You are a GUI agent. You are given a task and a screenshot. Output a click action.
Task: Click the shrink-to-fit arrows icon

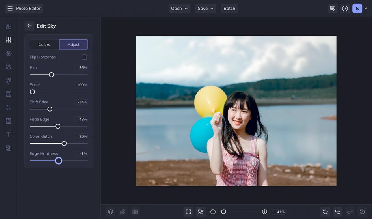point(201,212)
